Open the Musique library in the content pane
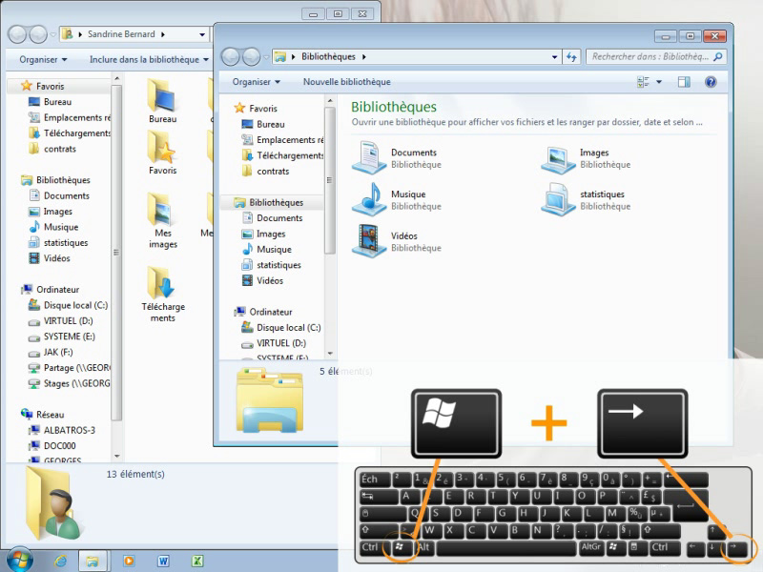This screenshot has height=572, width=763. click(369, 199)
